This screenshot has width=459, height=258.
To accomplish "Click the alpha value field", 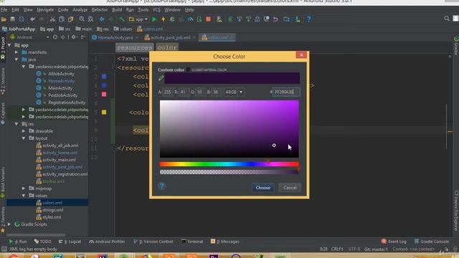I will coord(167,92).
